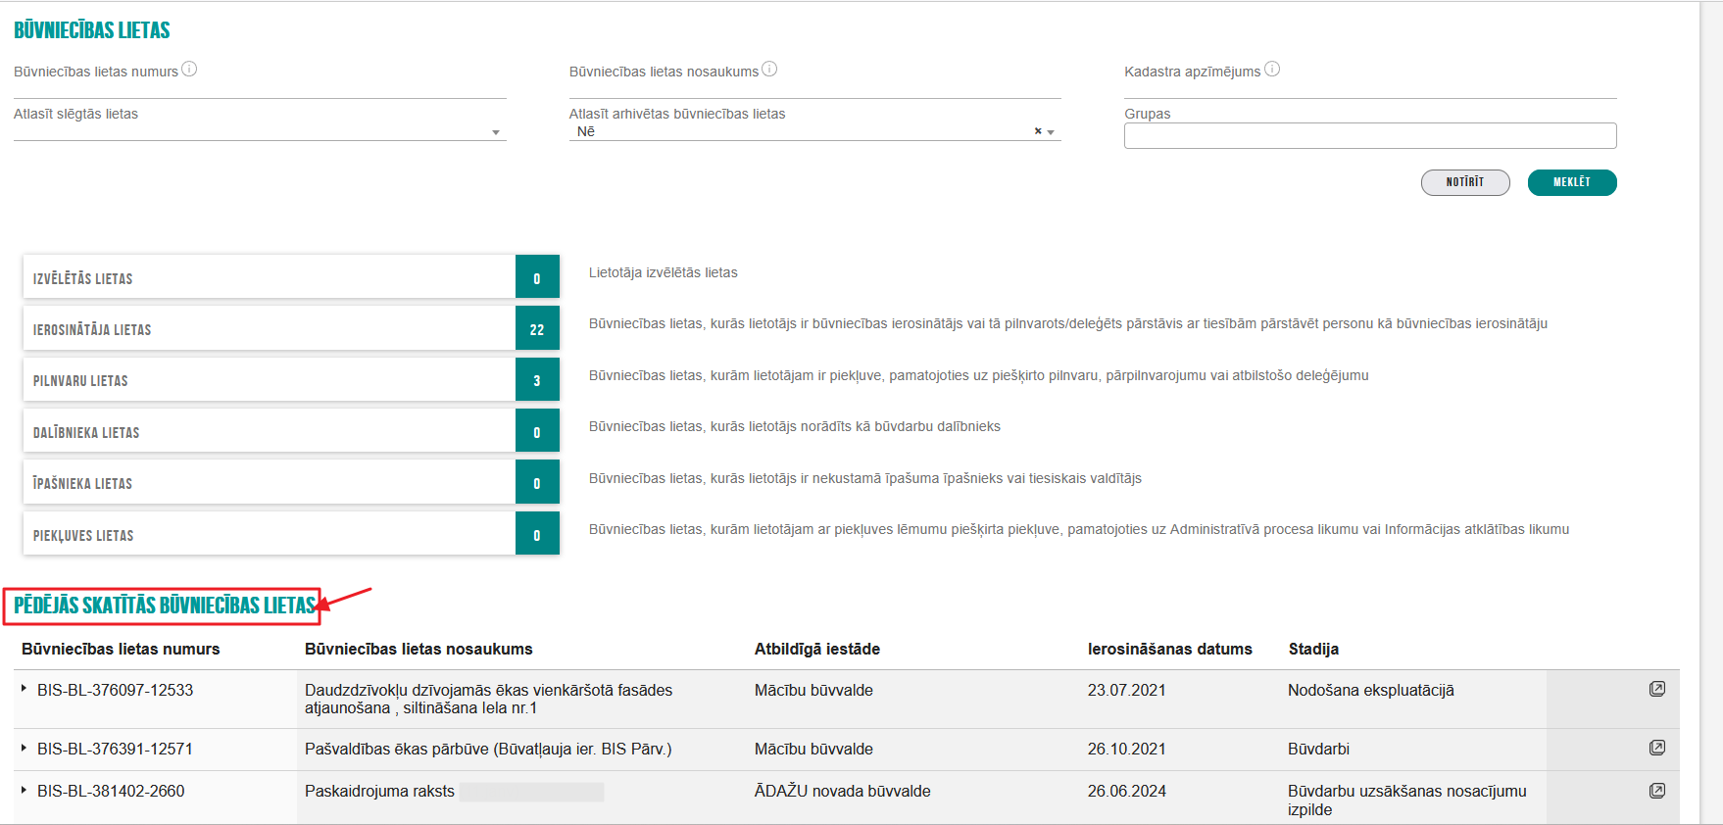Click info icon next to Kadastra apzīmējums

click(x=1272, y=69)
